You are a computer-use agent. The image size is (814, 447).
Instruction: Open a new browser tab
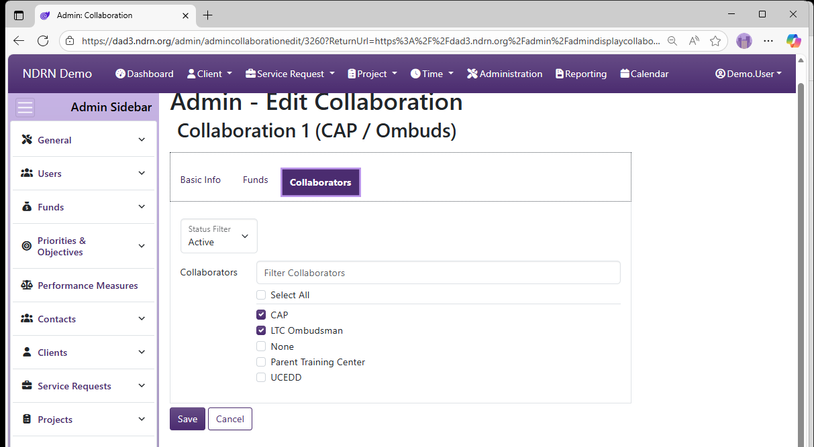(208, 15)
